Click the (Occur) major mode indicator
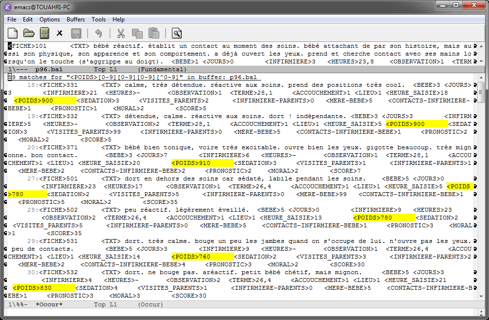The height and width of the screenshot is (320, 489). tap(150, 304)
